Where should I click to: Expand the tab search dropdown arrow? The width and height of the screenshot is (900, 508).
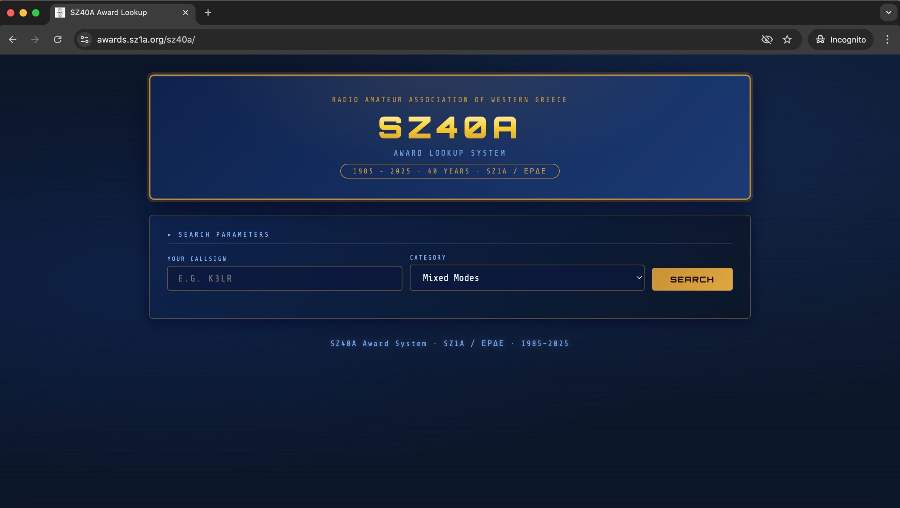pos(888,13)
